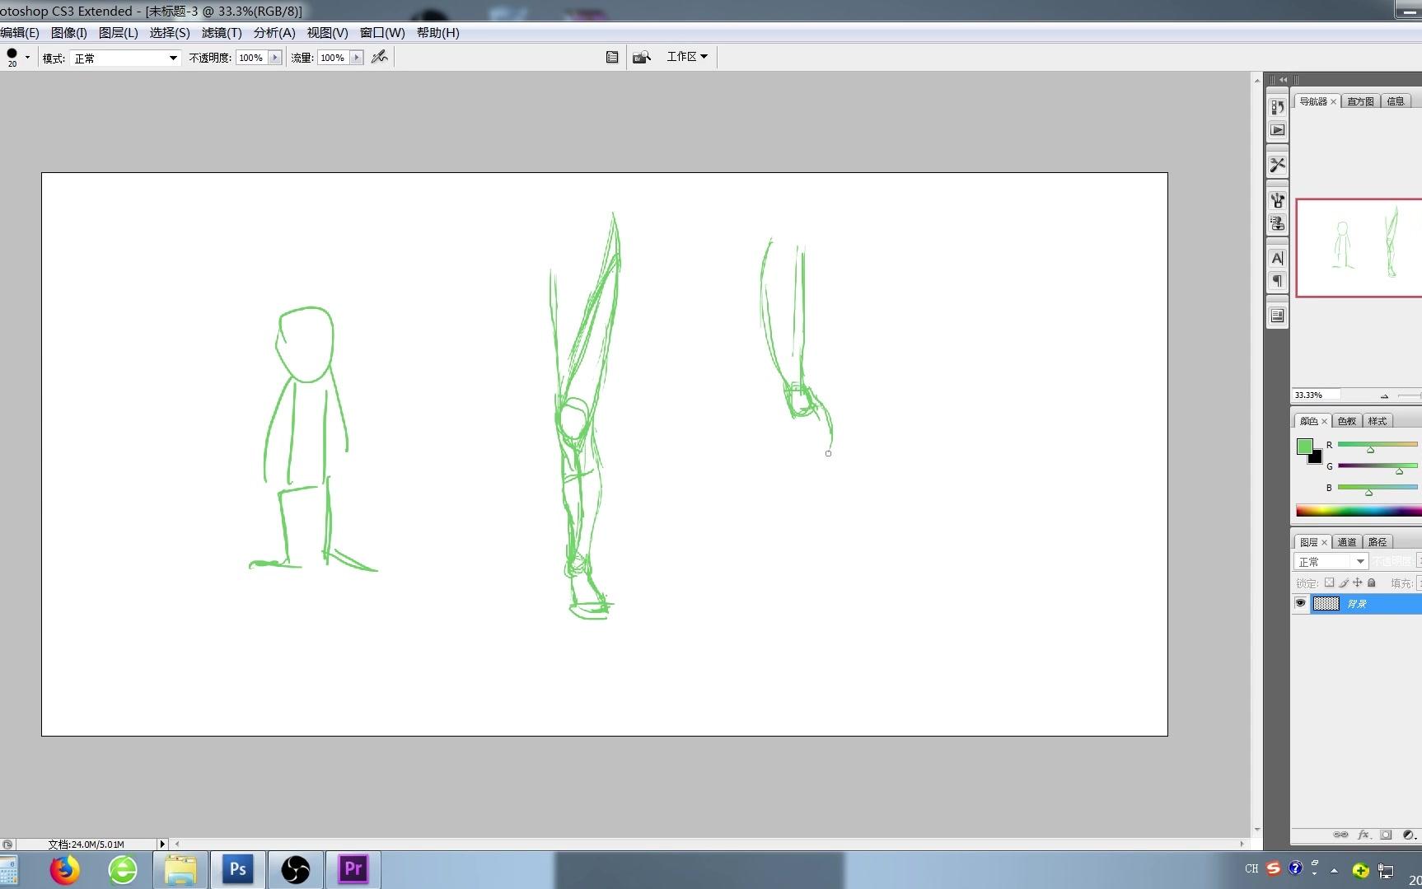Open the 帮助(H) menu

pos(437,33)
